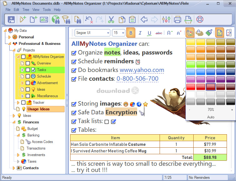Click the 0-800-506-700 phone link

click(137, 79)
